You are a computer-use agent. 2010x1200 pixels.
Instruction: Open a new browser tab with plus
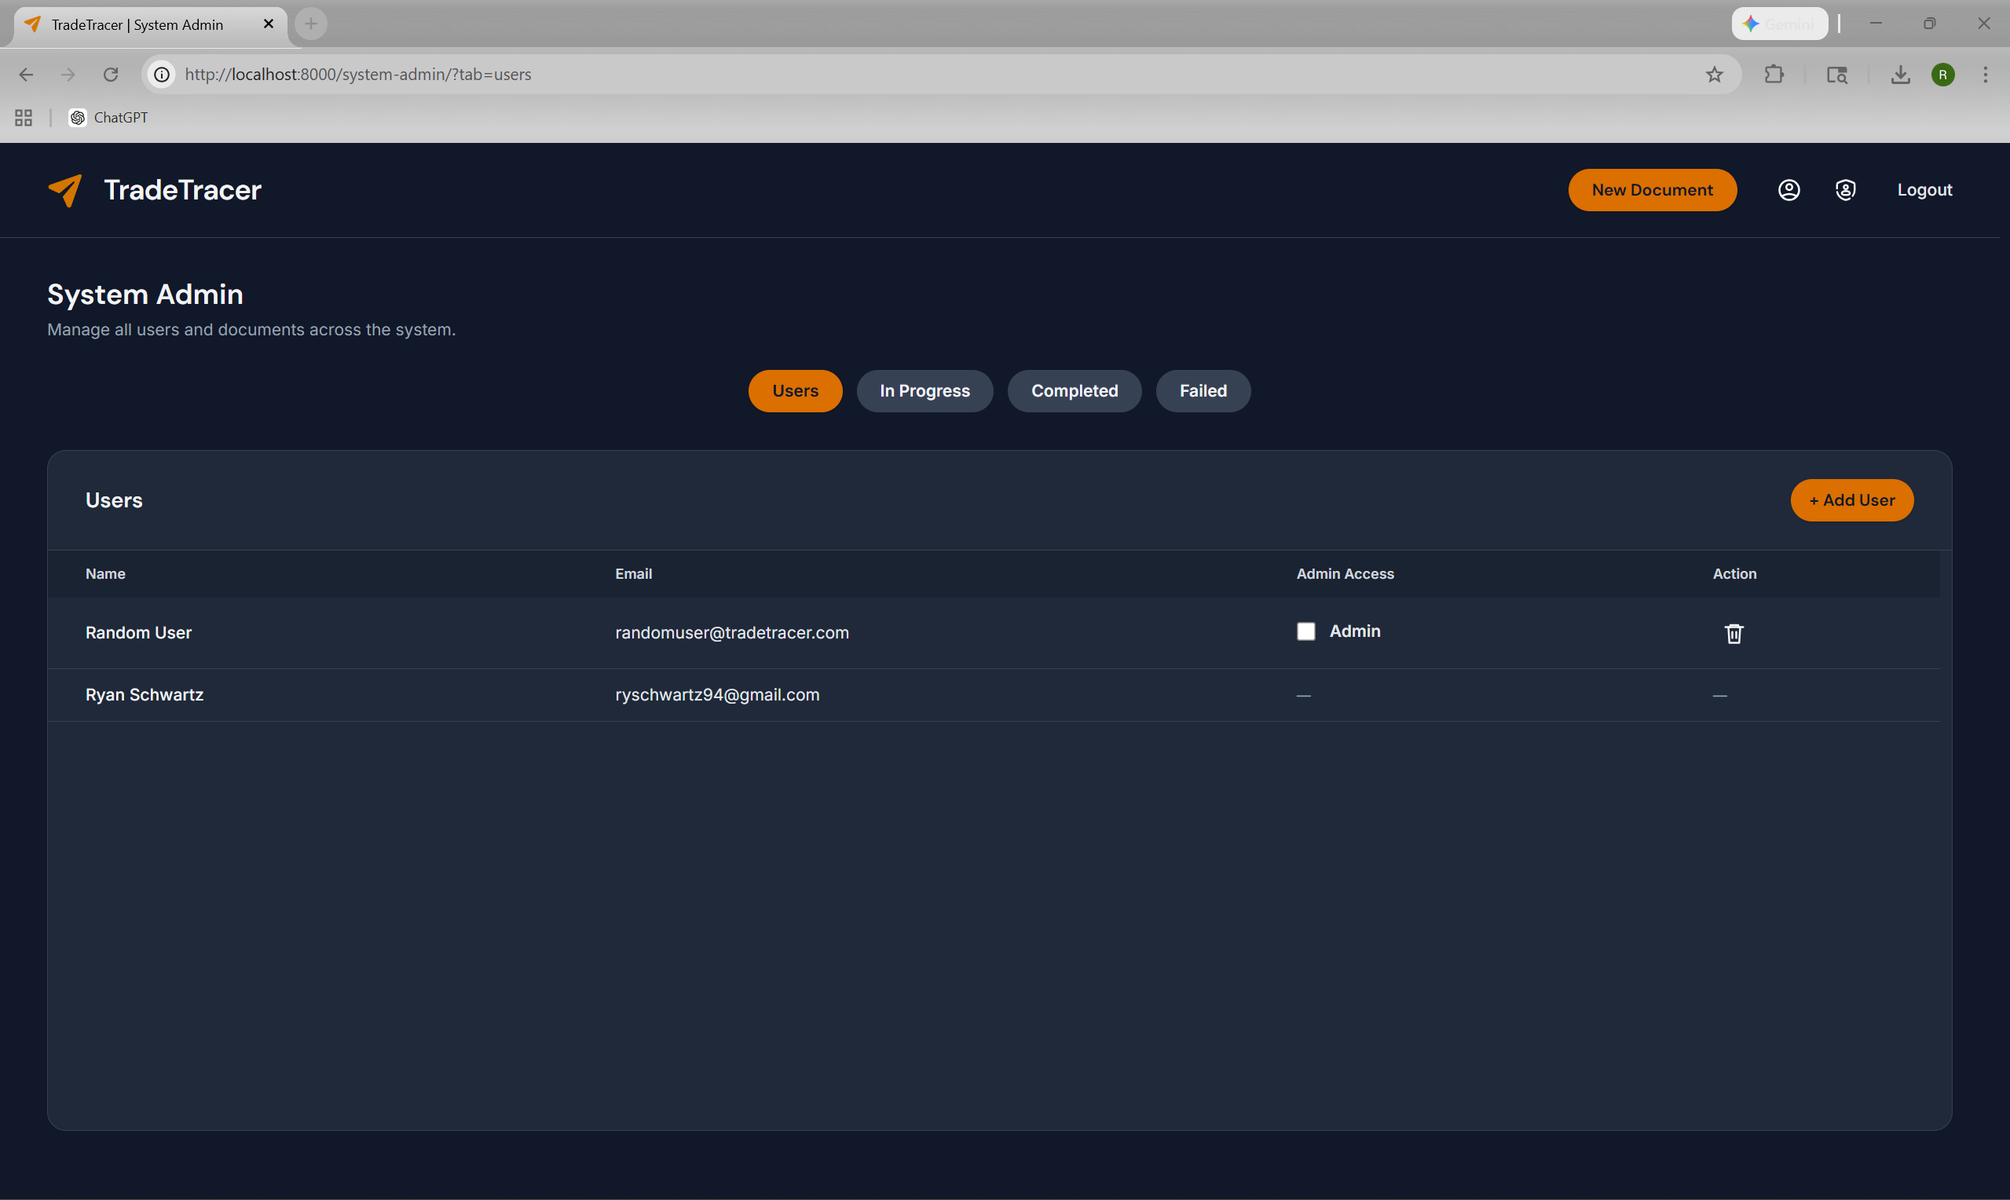click(x=310, y=24)
